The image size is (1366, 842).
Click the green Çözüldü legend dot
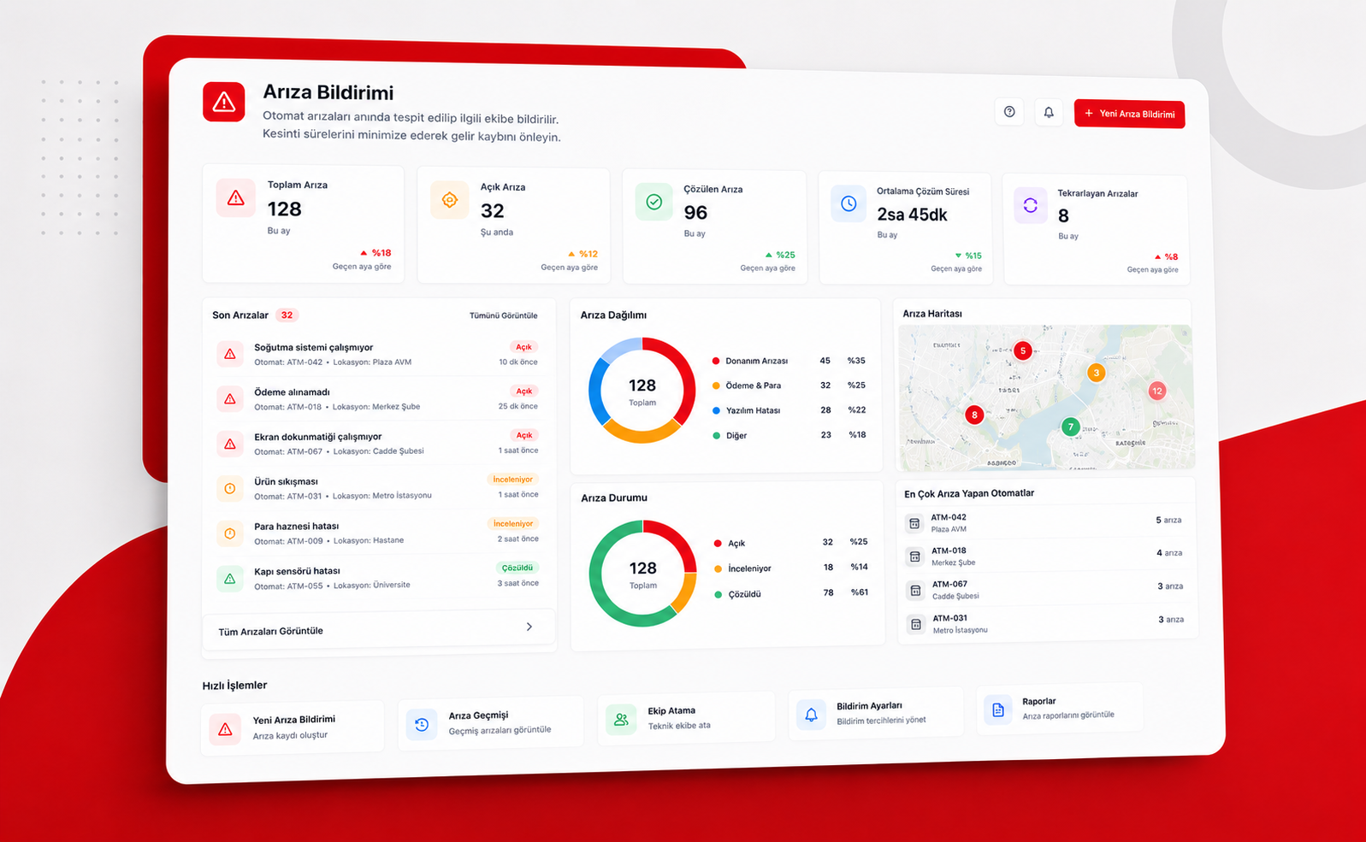click(x=718, y=594)
